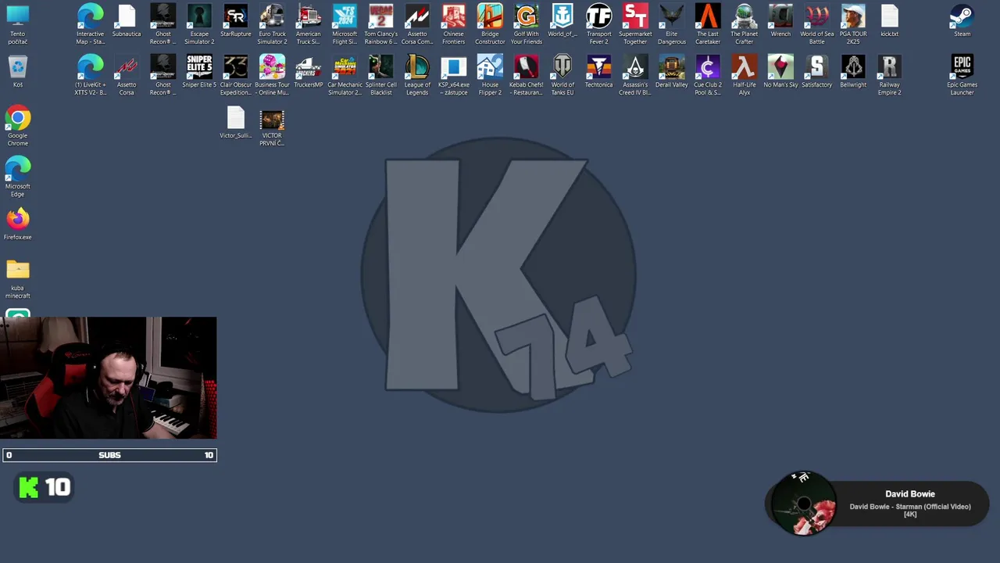Open Kebab Chefs! Restaurant shortcut

tap(526, 75)
